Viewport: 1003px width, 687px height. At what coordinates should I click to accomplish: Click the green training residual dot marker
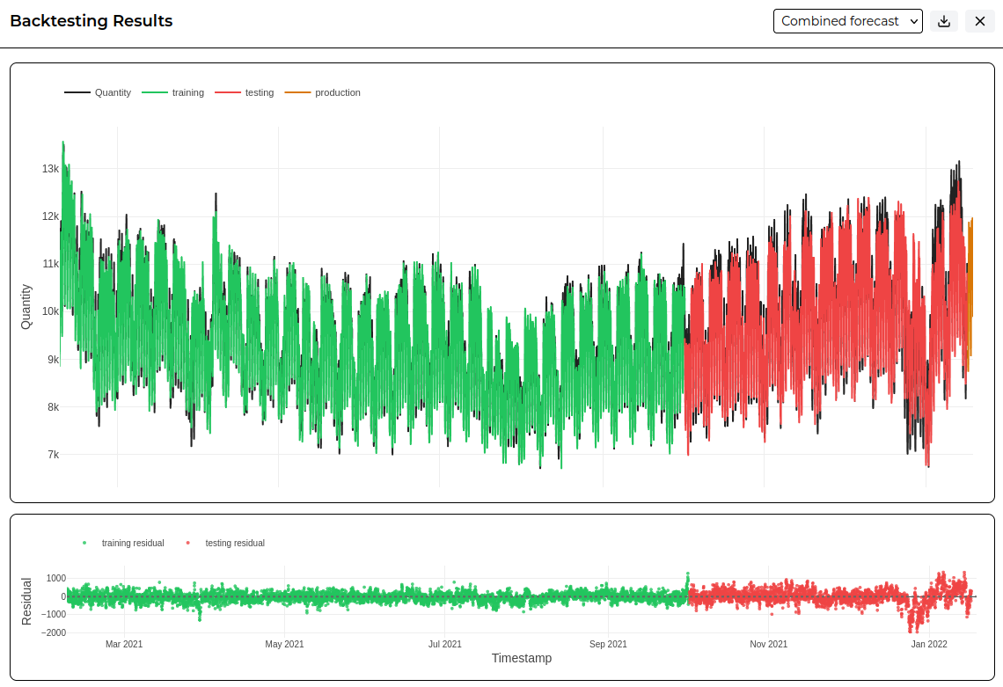tap(84, 543)
